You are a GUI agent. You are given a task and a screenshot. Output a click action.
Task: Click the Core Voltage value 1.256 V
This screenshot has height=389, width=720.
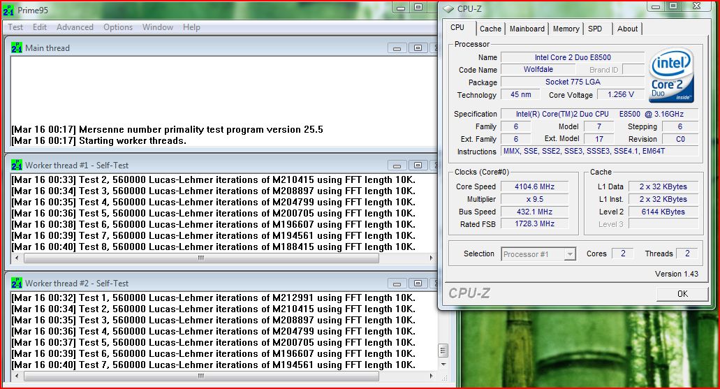coord(620,94)
